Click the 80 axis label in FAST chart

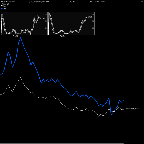[46, 14]
